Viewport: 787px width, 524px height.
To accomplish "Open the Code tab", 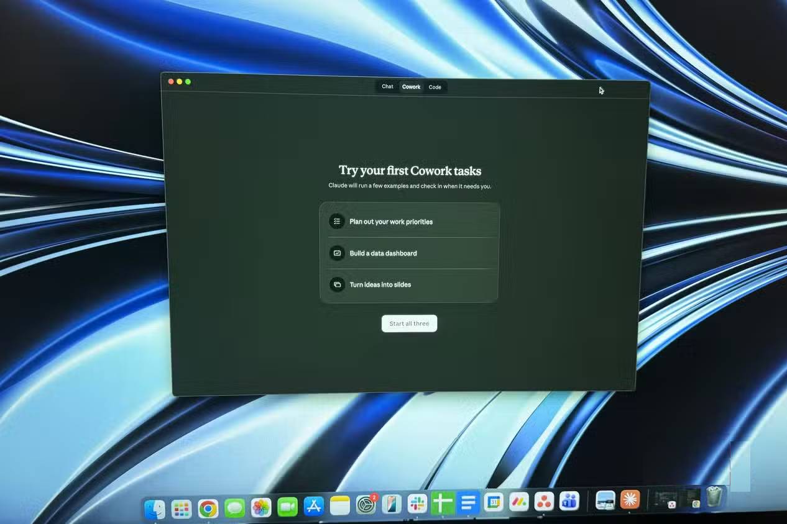I will click(435, 87).
